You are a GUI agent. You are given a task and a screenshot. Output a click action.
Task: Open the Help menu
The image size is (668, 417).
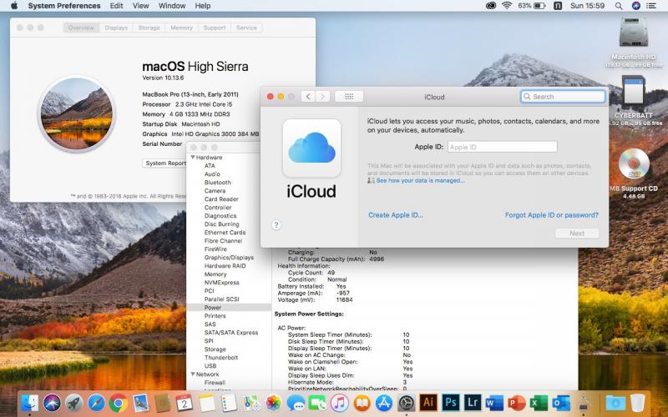[x=203, y=6]
